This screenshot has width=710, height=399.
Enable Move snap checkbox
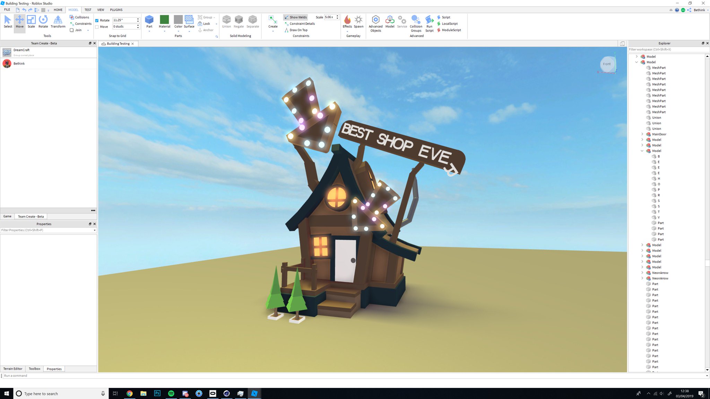pos(97,27)
